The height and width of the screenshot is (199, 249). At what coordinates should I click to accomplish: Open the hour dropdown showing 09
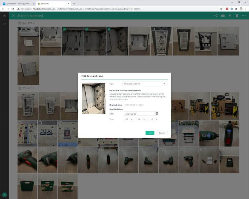pyautogui.click(x=129, y=119)
